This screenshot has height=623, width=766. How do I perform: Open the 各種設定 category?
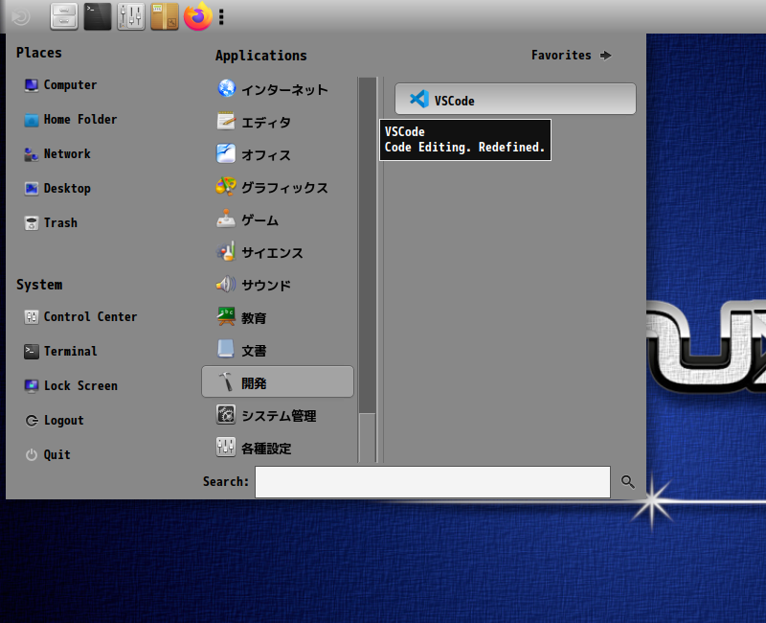pos(278,448)
